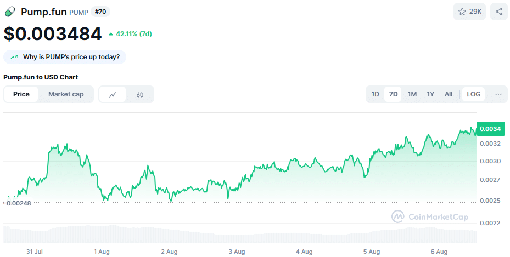Click the 0.0022 y-axis label
Viewport: 510px width, 257px height.
[490, 223]
